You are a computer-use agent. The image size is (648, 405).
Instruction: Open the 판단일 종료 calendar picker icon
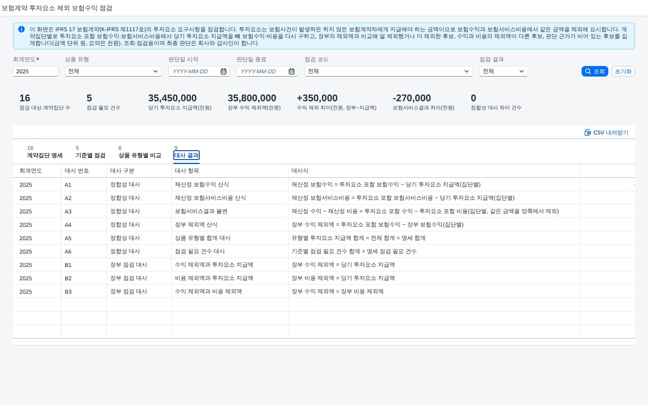coord(292,71)
